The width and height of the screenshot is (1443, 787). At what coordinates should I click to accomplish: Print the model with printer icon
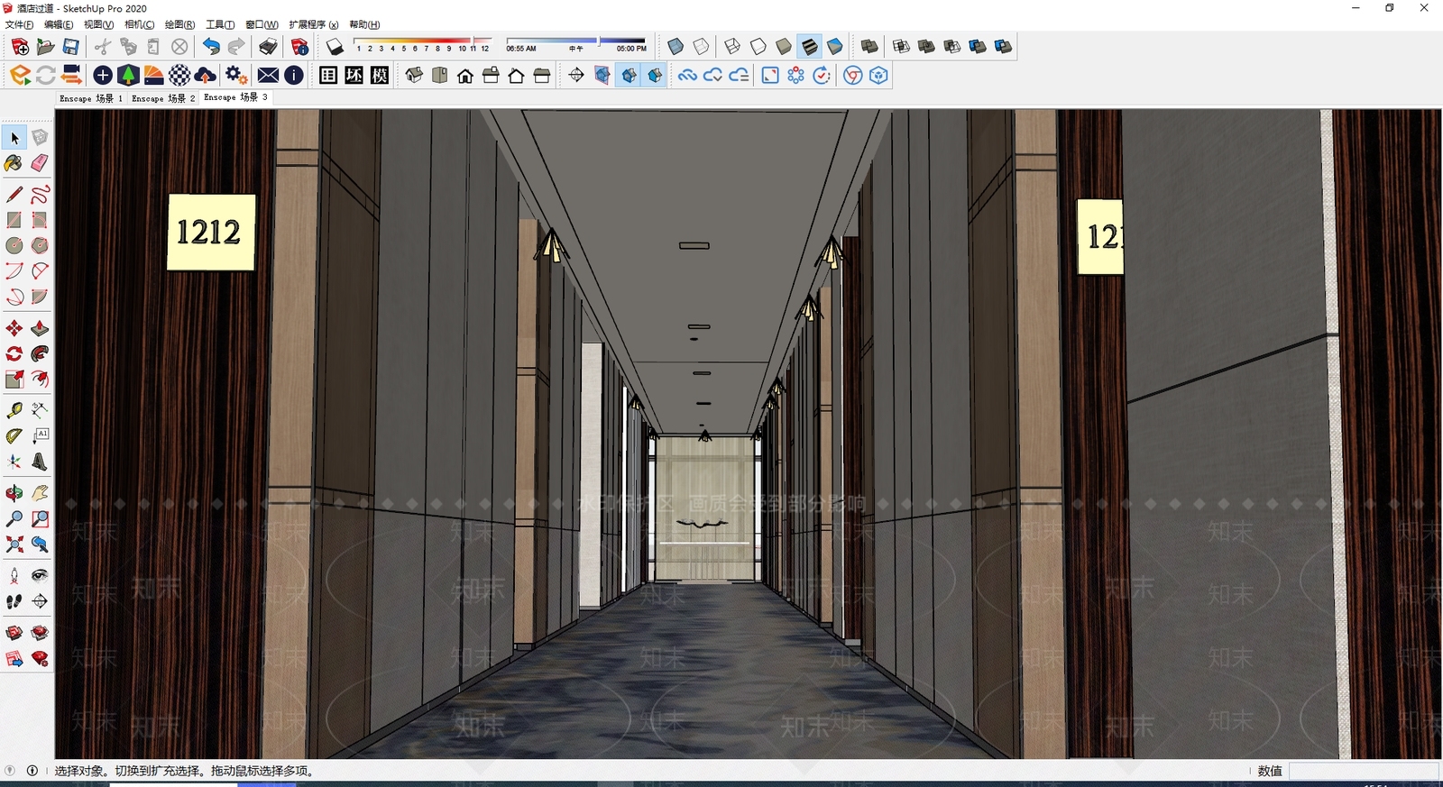pyautogui.click(x=268, y=47)
